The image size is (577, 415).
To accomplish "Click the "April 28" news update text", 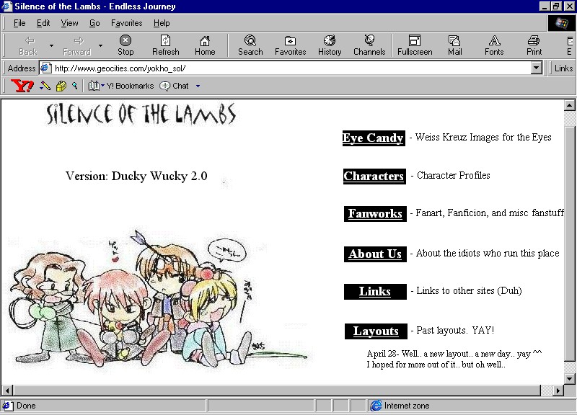I will pos(454,359).
